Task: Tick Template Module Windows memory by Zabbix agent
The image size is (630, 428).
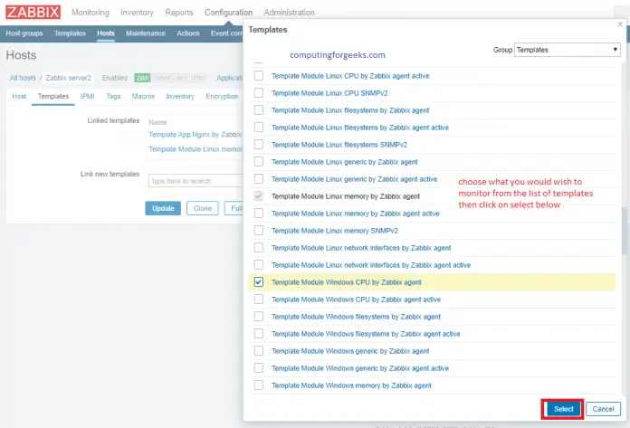Action: [259, 385]
